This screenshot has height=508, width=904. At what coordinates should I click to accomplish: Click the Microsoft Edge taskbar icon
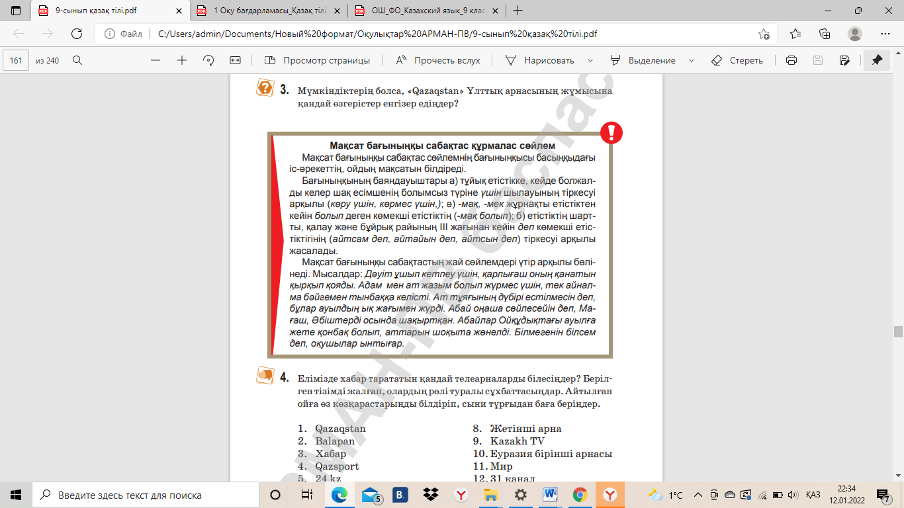pos(339,495)
